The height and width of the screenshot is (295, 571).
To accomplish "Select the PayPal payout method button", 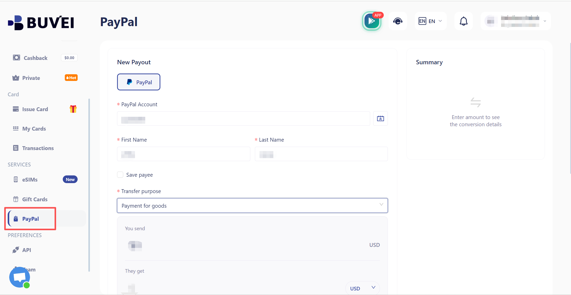I will [x=139, y=82].
